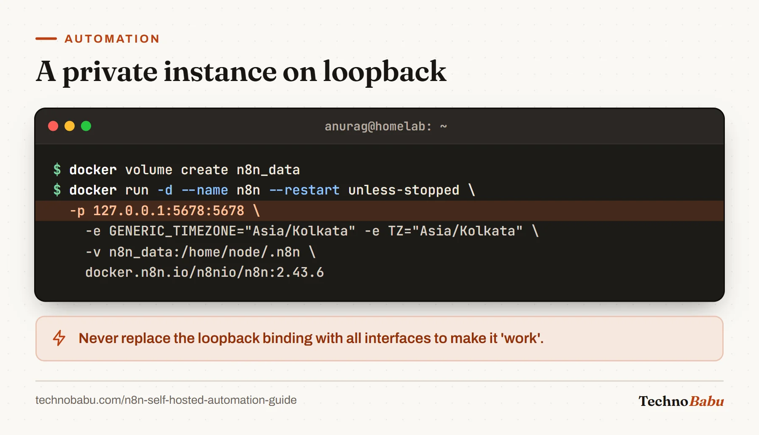This screenshot has height=435, width=759.
Task: Click the red close dot in terminal
Action: [x=53, y=126]
